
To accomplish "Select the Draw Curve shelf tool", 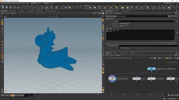I will [38, 8].
